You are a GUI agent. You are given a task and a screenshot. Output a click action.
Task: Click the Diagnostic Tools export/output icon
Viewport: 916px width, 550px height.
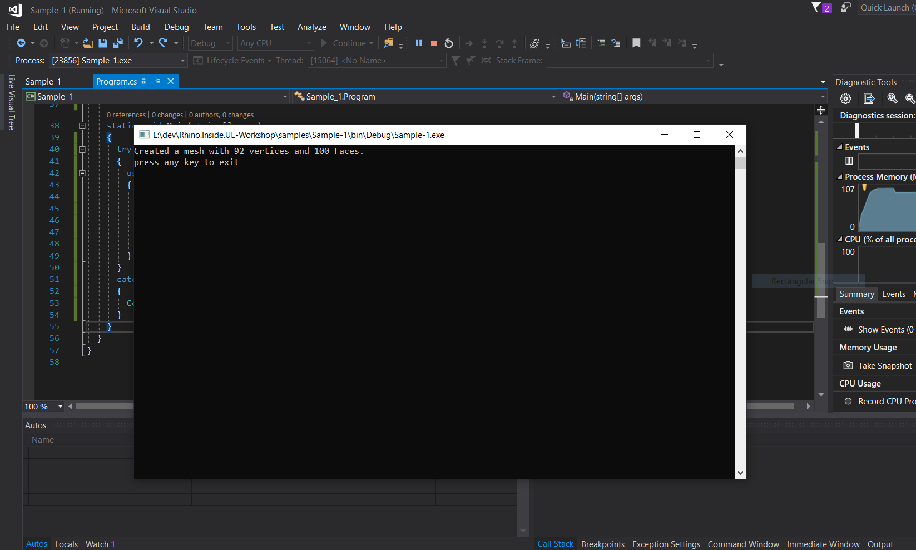(869, 98)
